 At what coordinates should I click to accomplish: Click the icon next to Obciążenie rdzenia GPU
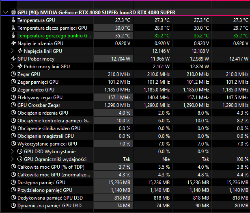(13, 113)
